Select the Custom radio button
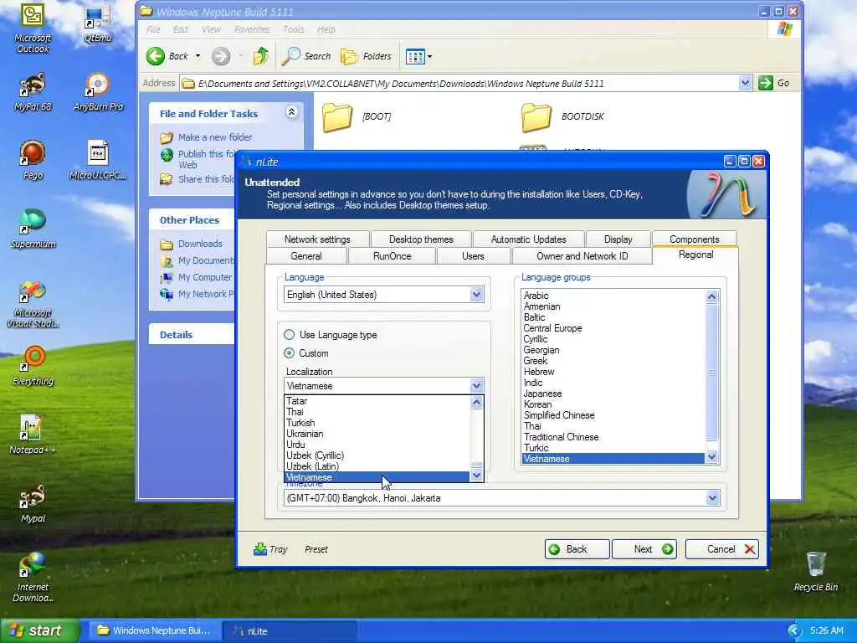The height and width of the screenshot is (643, 857). (289, 353)
